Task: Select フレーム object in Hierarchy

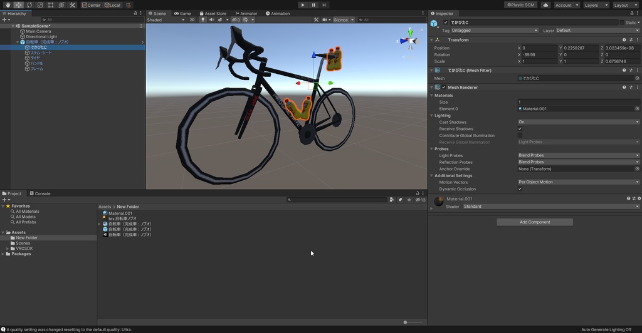Action: pyautogui.click(x=37, y=69)
